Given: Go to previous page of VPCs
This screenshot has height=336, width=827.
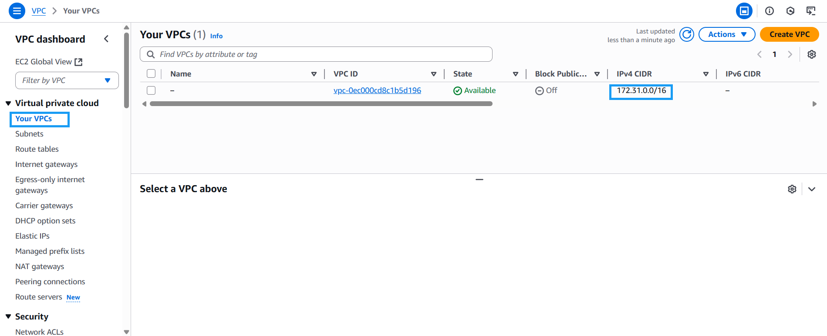Looking at the screenshot, I should click(x=759, y=54).
